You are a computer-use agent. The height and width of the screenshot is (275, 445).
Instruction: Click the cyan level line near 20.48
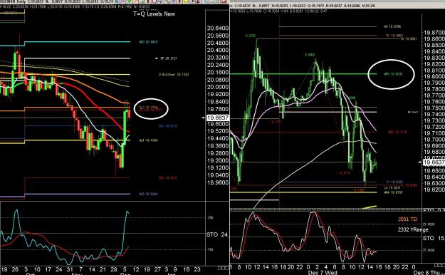pos(77,42)
